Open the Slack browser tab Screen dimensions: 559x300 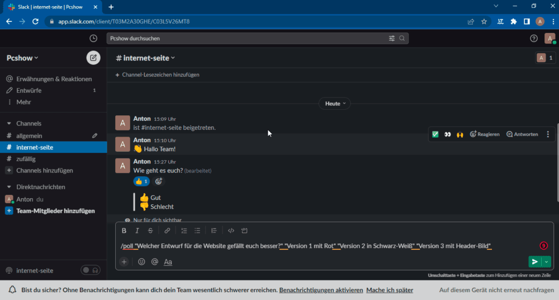(53, 7)
